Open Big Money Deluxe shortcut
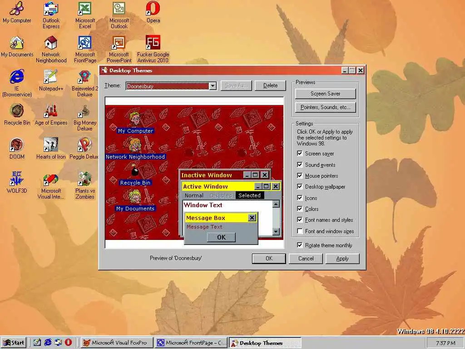The width and height of the screenshot is (465, 349). coord(85,118)
